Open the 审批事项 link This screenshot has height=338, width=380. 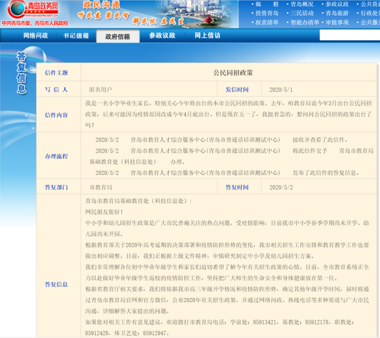click(337, 22)
